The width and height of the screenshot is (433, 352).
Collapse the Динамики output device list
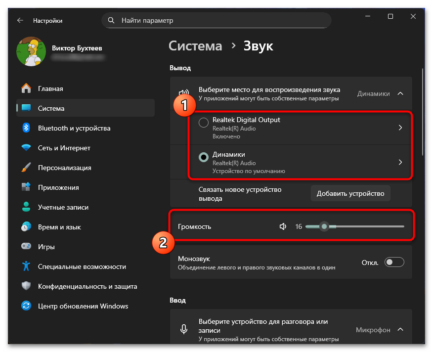[x=399, y=93]
